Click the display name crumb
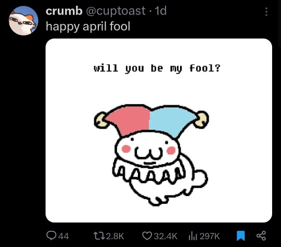This screenshot has width=281, height=247. pyautogui.click(x=64, y=11)
